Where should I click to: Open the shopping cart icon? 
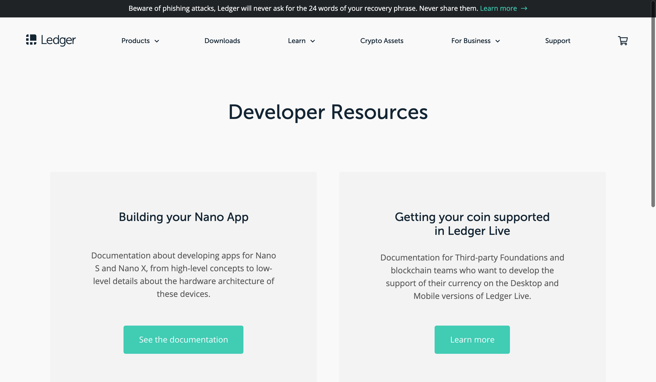(x=623, y=41)
